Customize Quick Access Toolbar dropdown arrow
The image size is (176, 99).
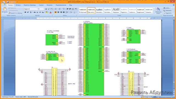[17, 2]
